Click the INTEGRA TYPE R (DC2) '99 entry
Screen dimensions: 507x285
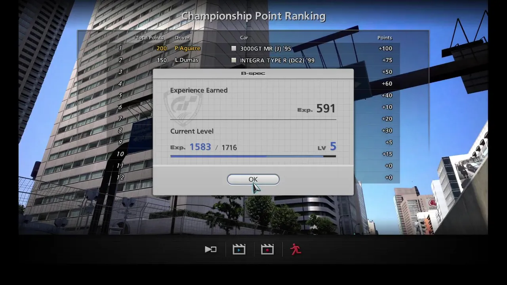point(277,60)
